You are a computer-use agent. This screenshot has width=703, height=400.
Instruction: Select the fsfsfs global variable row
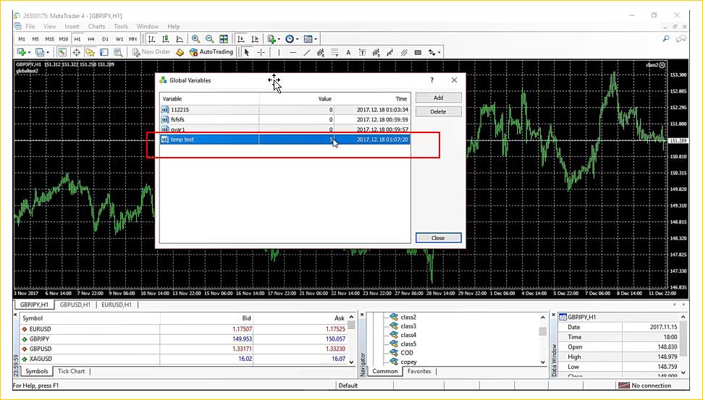(285, 119)
